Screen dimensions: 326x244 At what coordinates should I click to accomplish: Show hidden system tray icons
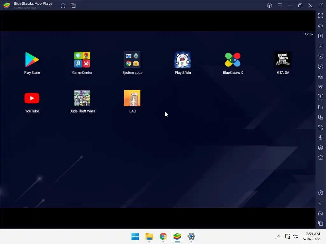[279, 236]
